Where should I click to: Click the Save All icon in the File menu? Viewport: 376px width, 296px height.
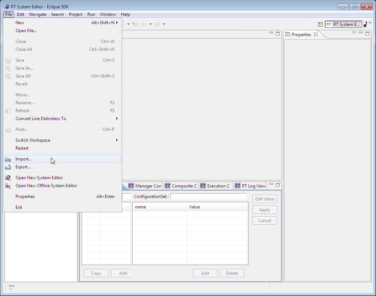coord(8,76)
